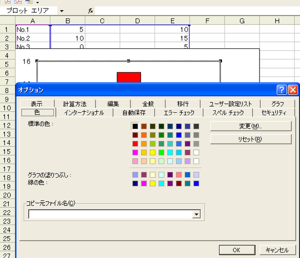Switch to the 自動保存 tab

point(134,113)
